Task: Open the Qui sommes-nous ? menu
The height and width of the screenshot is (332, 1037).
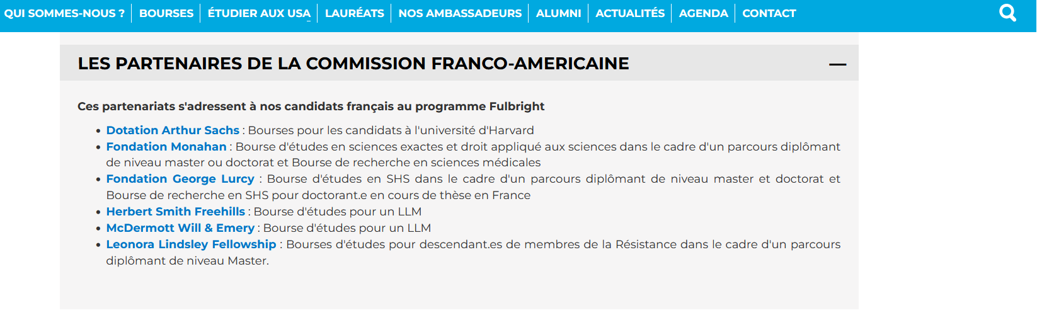Action: [x=64, y=13]
